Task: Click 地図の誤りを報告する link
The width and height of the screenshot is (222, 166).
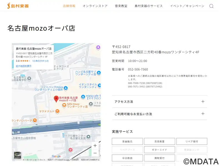Action: tap(90, 160)
